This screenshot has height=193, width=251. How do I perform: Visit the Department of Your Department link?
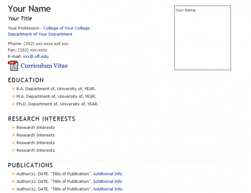[x=40, y=34]
